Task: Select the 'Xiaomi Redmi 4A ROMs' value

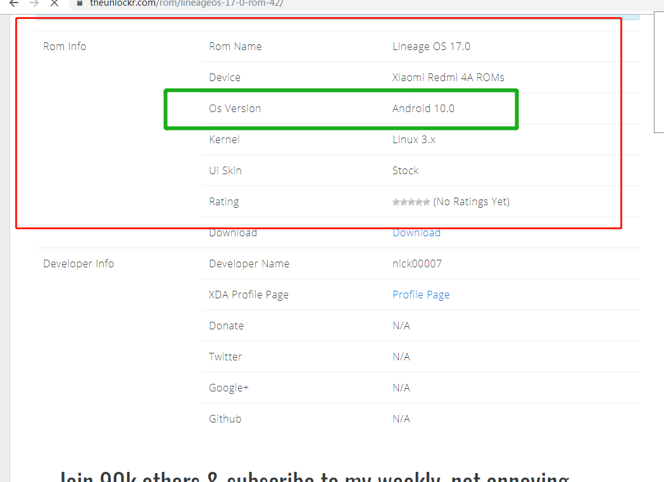Action: coord(448,77)
